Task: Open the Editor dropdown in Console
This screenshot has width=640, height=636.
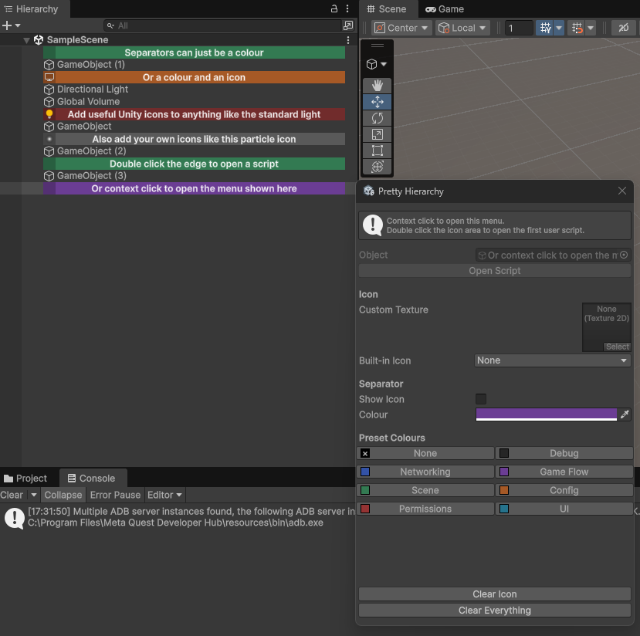Action: (x=164, y=495)
